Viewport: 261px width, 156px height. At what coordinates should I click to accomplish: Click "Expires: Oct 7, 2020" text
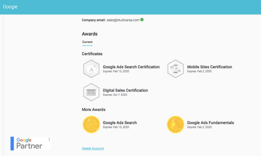(115, 95)
